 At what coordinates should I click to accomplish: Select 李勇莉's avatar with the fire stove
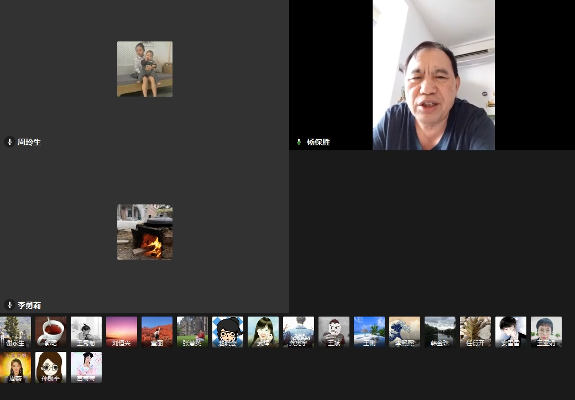tap(145, 232)
